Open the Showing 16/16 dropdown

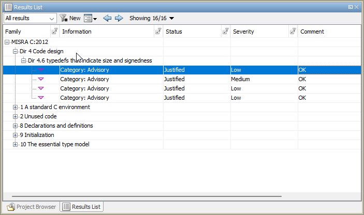[x=151, y=18]
